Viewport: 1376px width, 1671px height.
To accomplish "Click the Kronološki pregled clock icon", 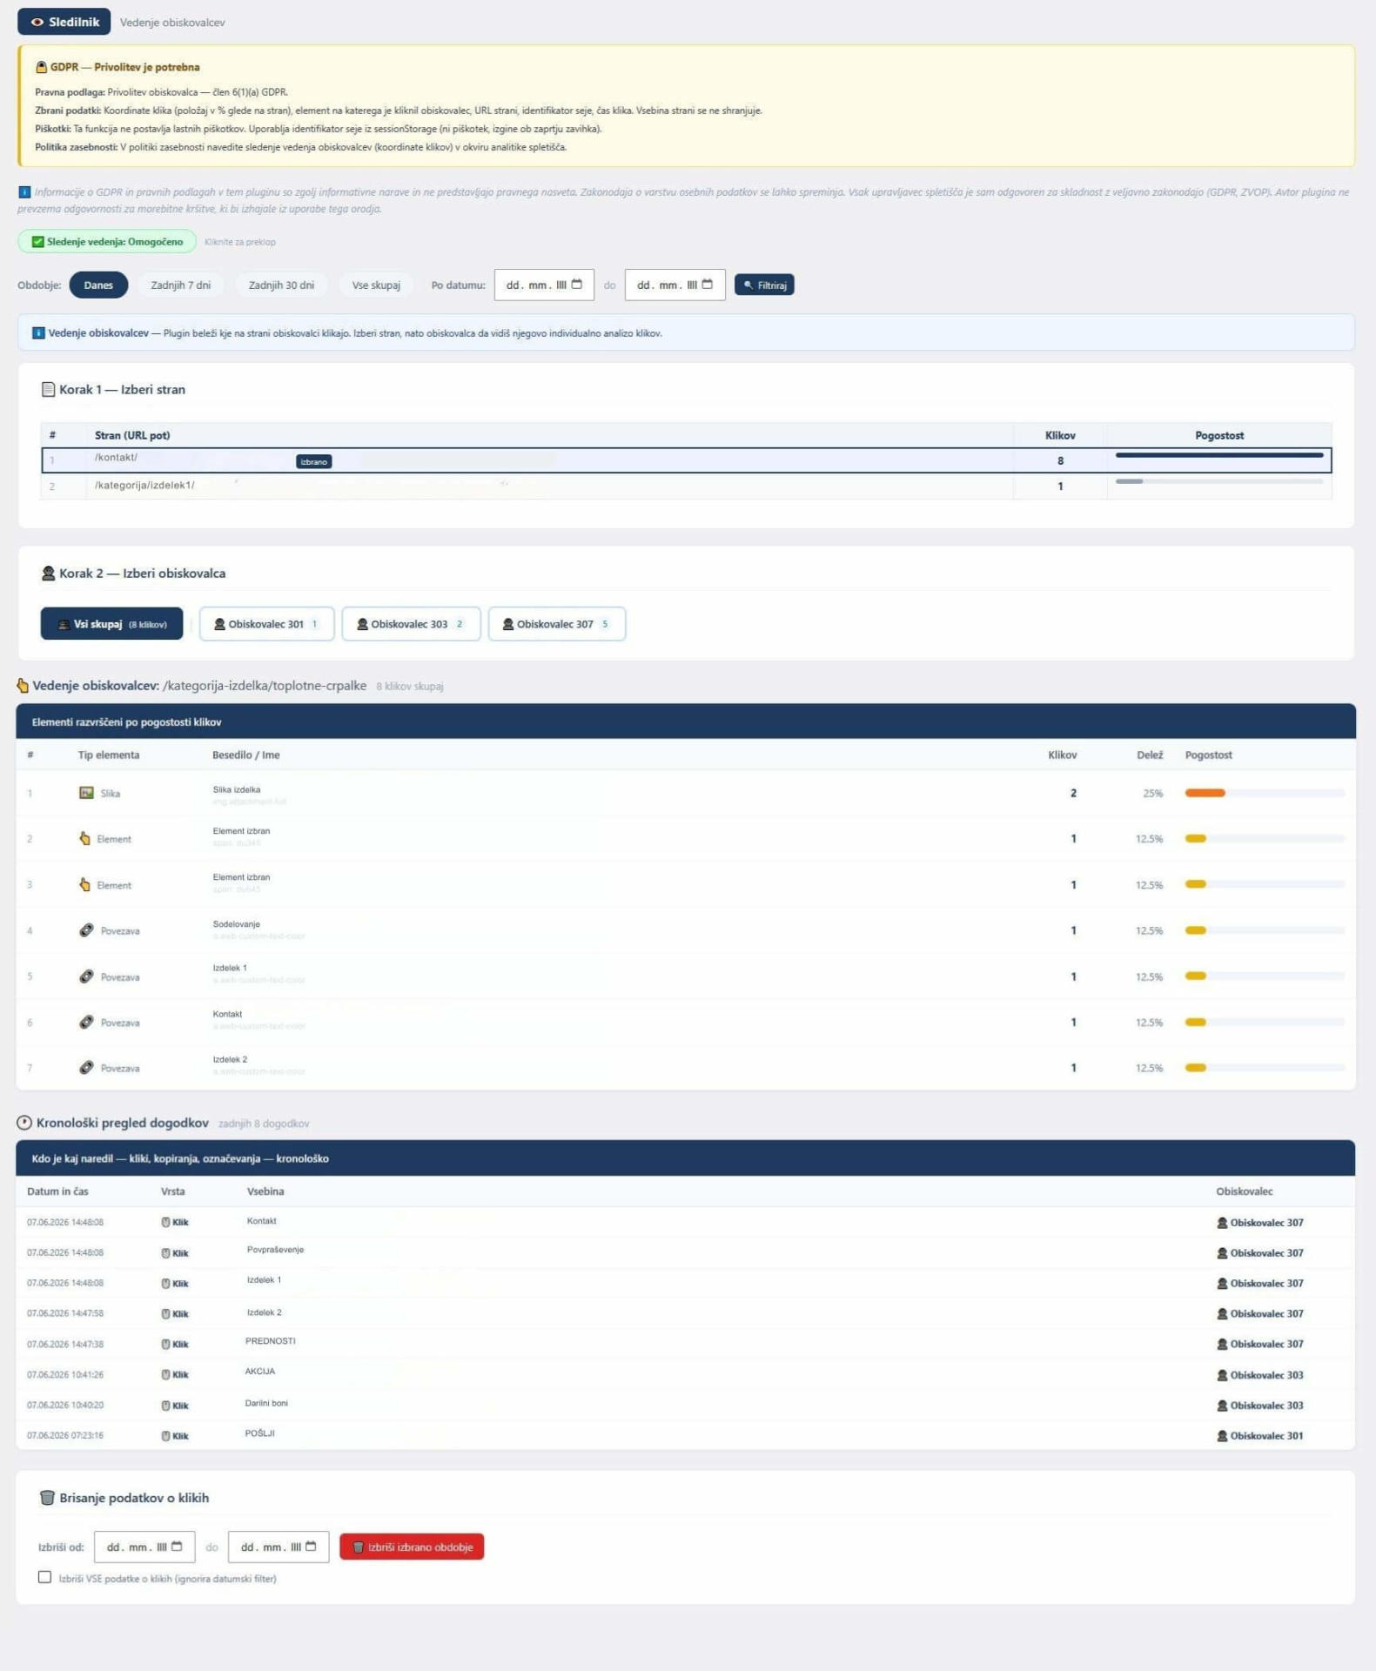I will 24,1123.
